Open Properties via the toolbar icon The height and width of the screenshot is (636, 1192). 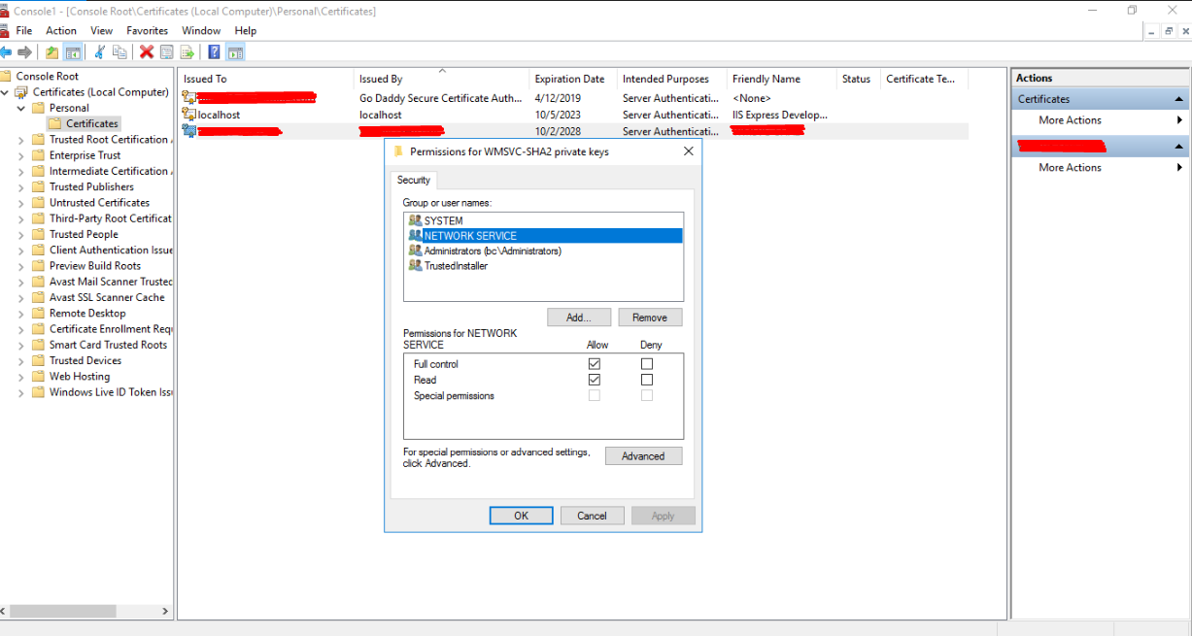tap(167, 52)
